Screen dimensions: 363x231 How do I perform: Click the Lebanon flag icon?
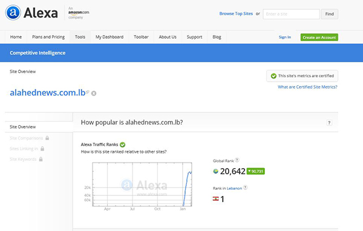tap(215, 198)
